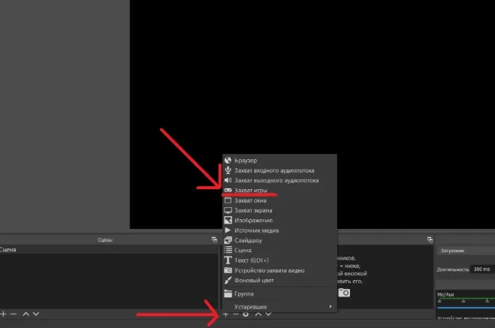Move source up in sources toolbar

(258, 314)
